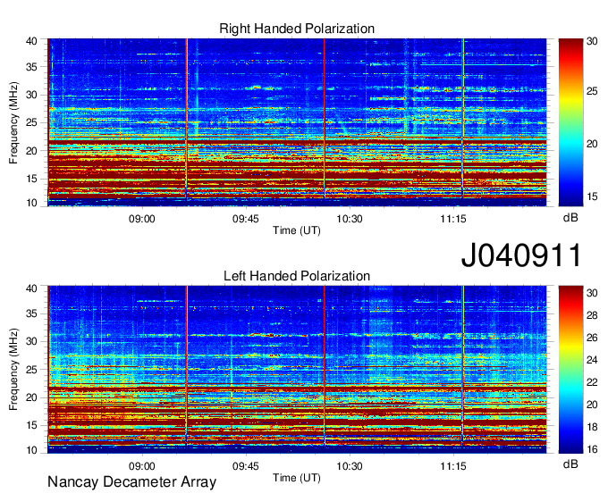608x493 pixels.
Task: Click the 15 MHz tick label on the left-handed plot
Action: pyautogui.click(x=31, y=426)
